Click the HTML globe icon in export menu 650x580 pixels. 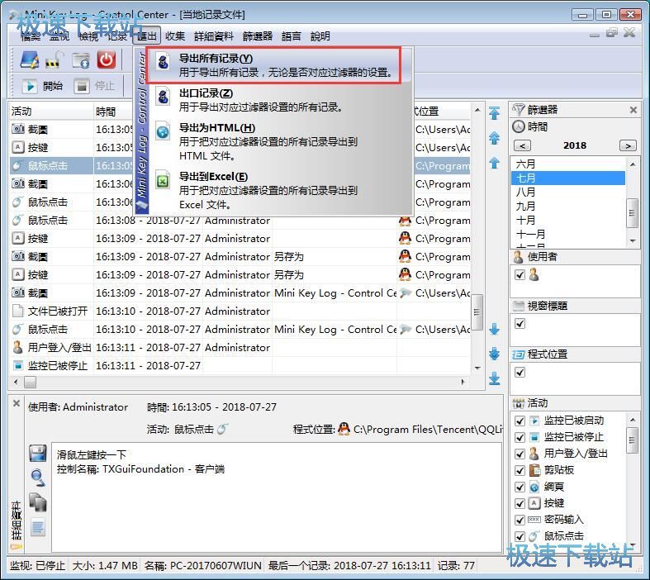[163, 131]
